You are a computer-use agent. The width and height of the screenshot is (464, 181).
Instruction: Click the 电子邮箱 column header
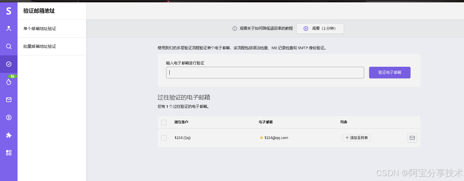pyautogui.click(x=266, y=122)
